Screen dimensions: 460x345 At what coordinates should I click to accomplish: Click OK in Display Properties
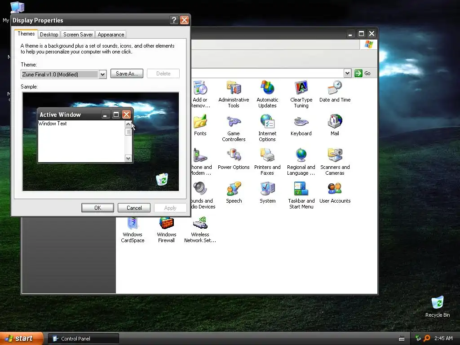pos(97,208)
